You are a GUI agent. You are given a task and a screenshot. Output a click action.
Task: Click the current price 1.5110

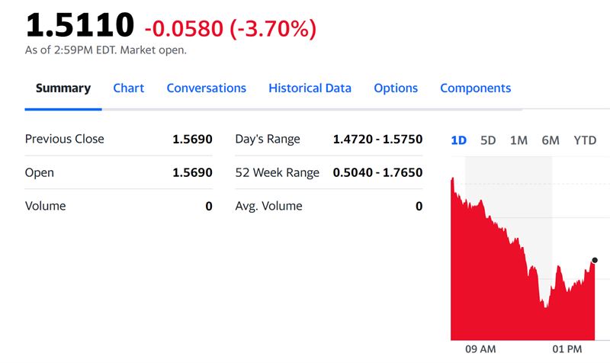tap(80, 25)
